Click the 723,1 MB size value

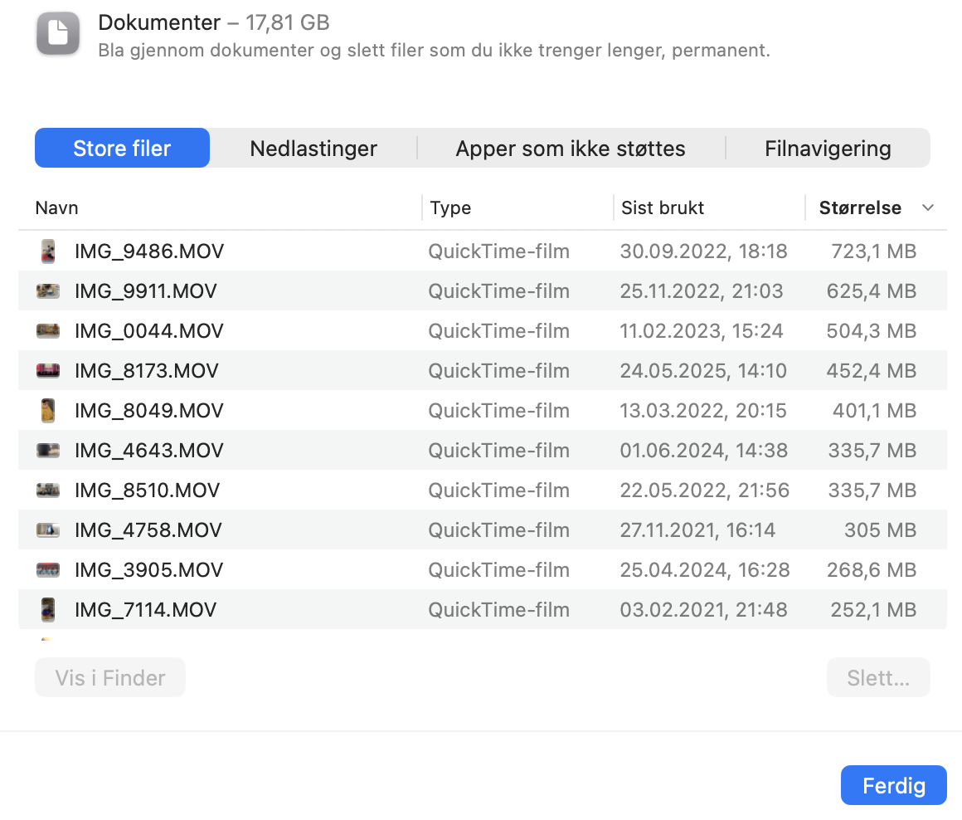(873, 251)
